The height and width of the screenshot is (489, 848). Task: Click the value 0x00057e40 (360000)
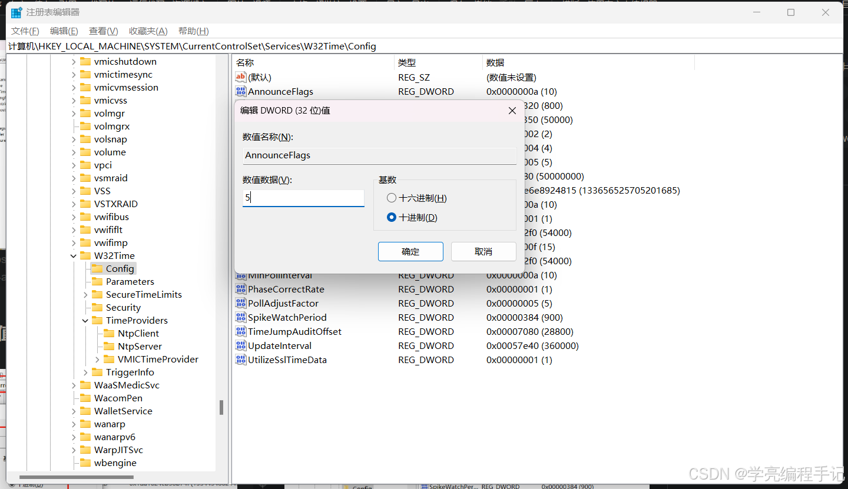coord(532,345)
